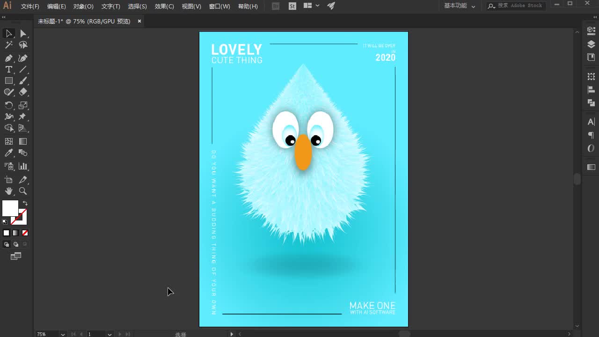Open the 文字(T) menu
The image size is (599, 337).
tap(110, 7)
